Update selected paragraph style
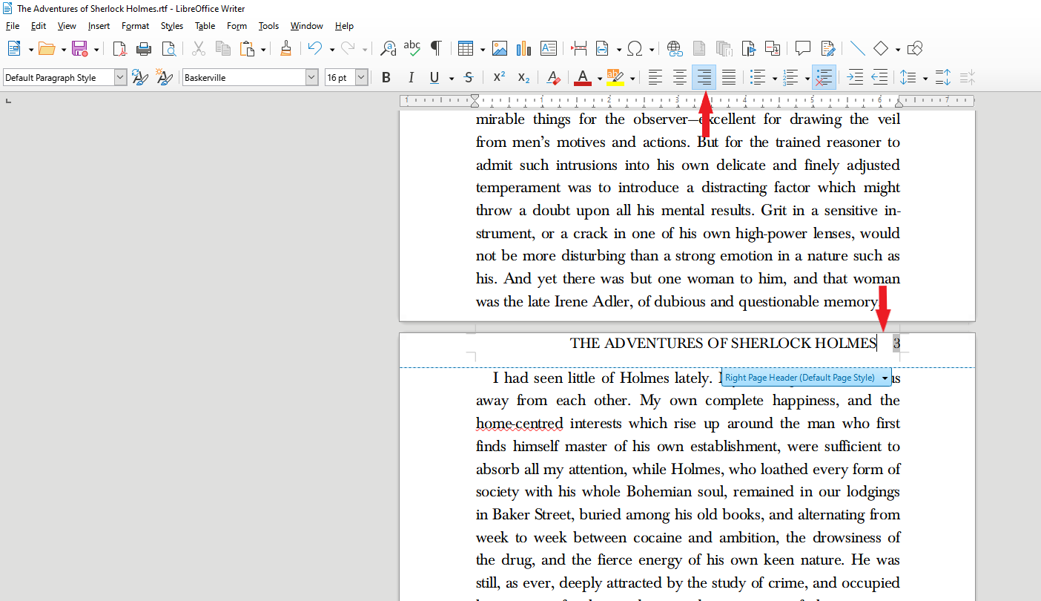Viewport: 1041px width, 601px height. pyautogui.click(x=139, y=77)
